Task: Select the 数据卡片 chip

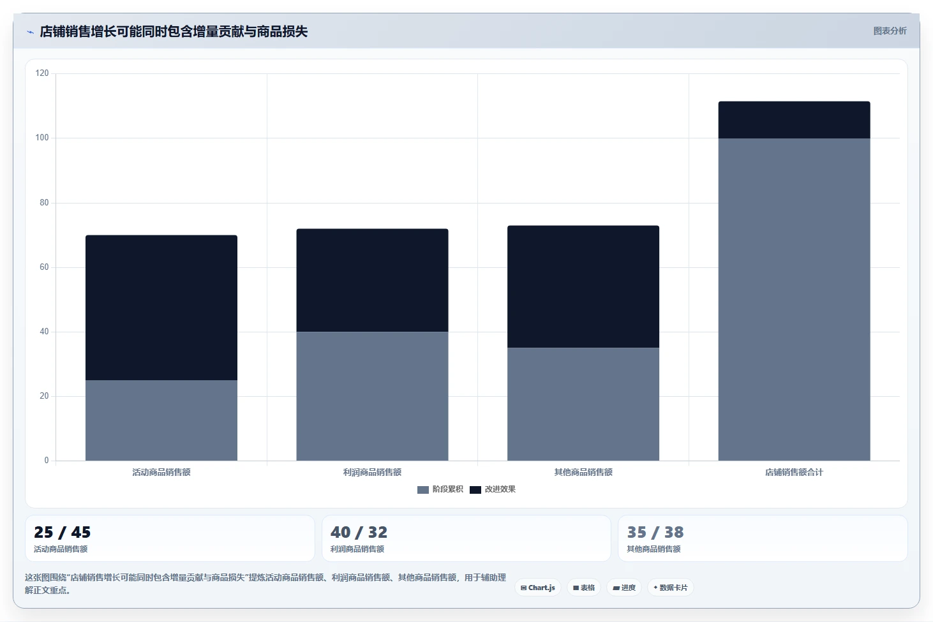Action: point(671,588)
